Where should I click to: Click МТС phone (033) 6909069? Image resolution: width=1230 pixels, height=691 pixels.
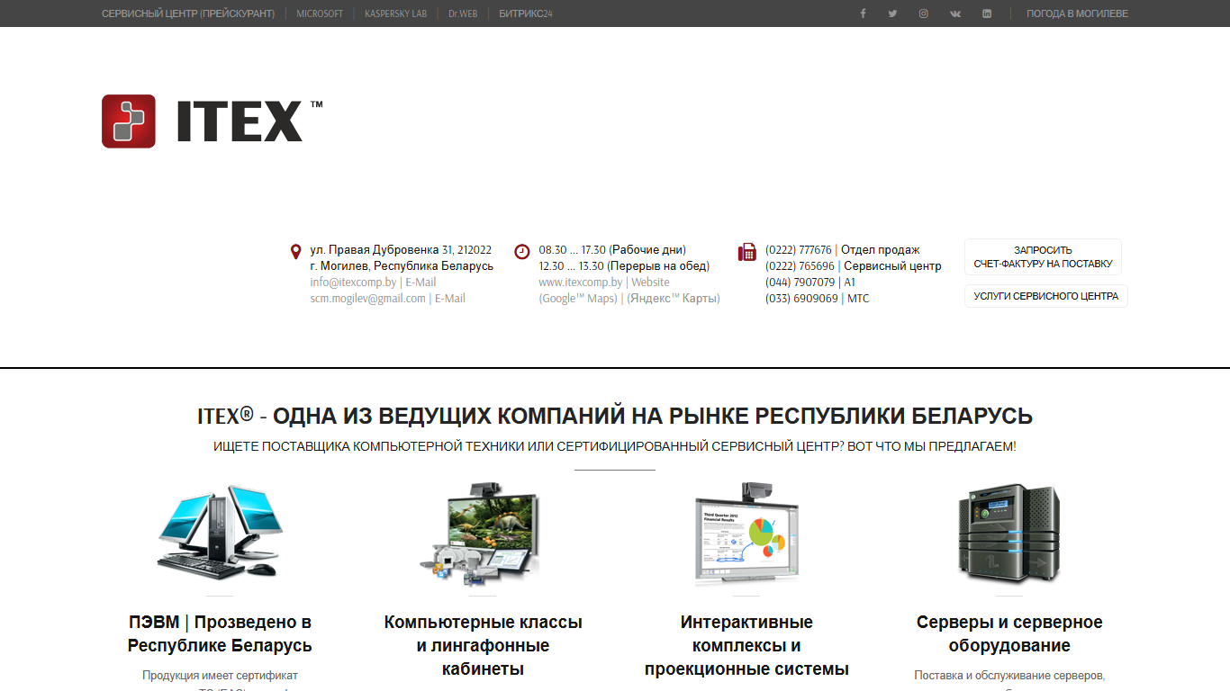pyautogui.click(x=801, y=299)
